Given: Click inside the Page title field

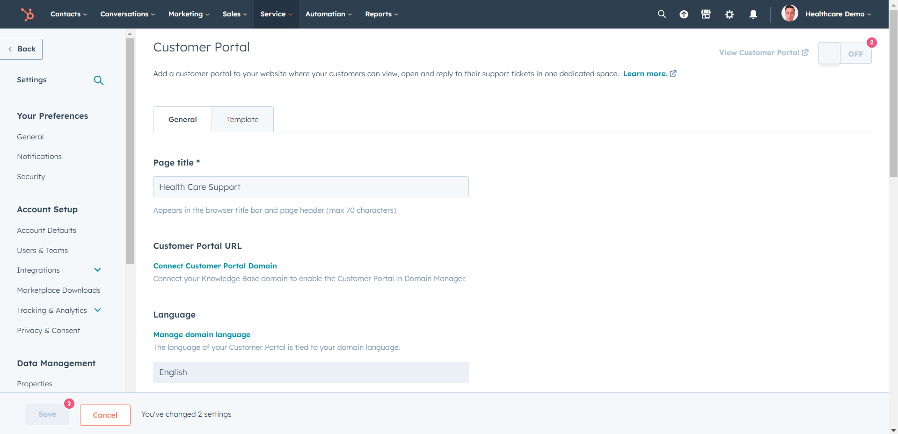Looking at the screenshot, I should (310, 187).
